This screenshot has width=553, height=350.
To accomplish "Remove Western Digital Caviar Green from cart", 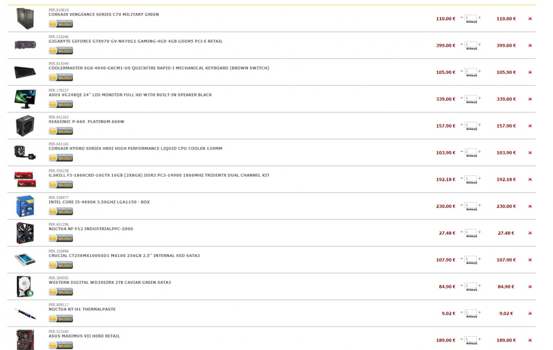I will pyautogui.click(x=530, y=286).
